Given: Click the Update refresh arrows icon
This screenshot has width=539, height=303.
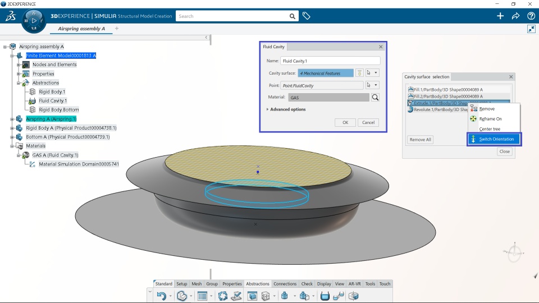Looking at the screenshot, I should click(222, 296).
